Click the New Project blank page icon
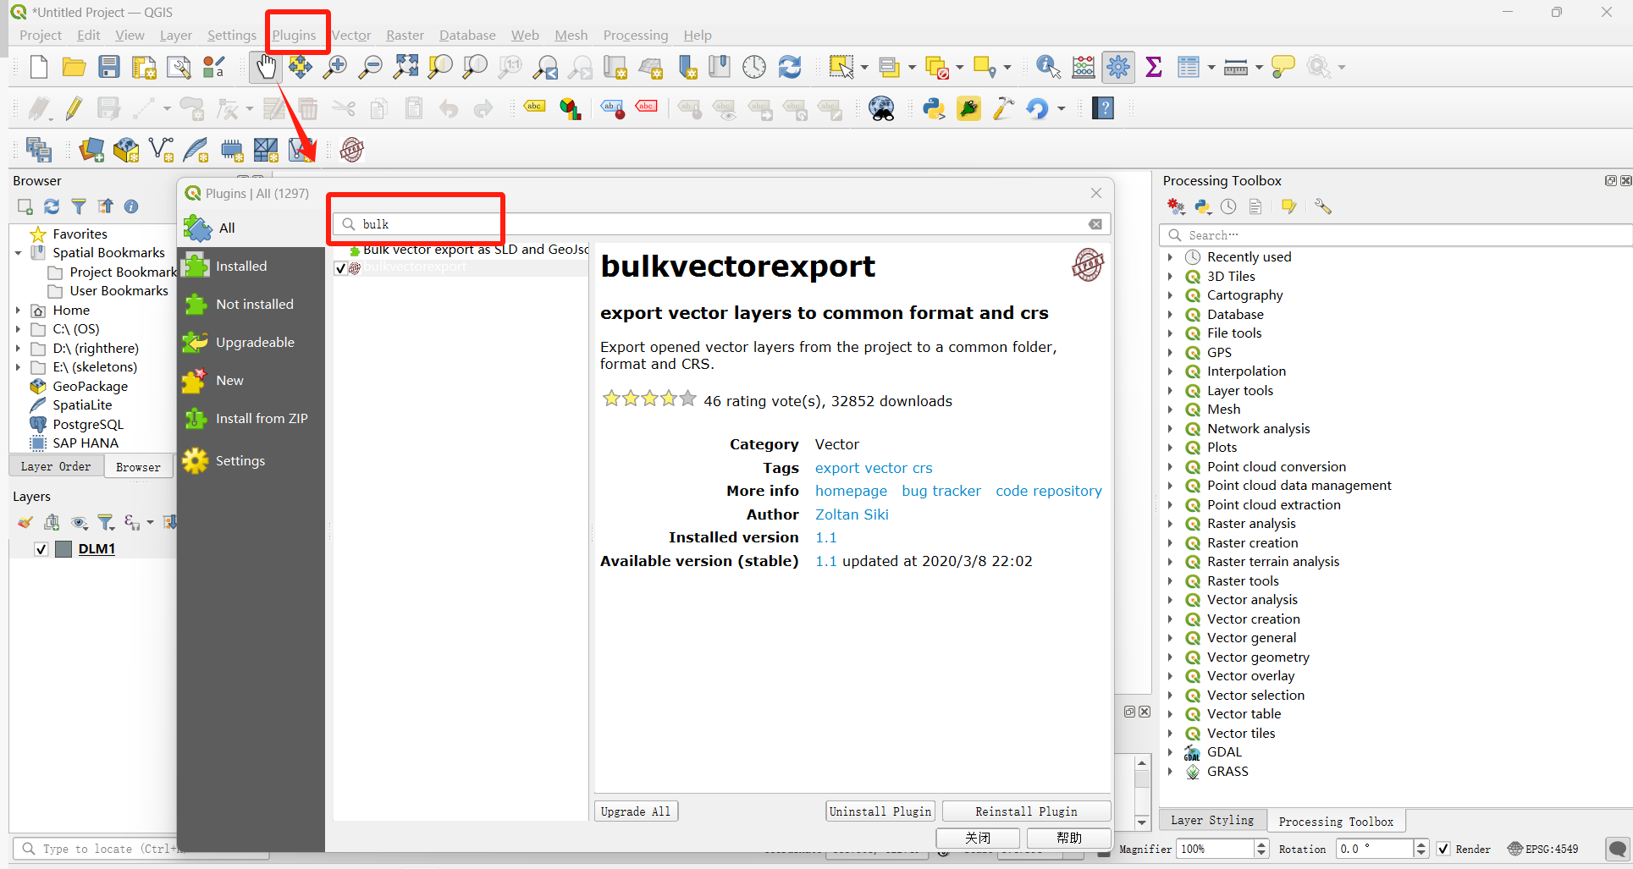1633x869 pixels. pyautogui.click(x=39, y=67)
